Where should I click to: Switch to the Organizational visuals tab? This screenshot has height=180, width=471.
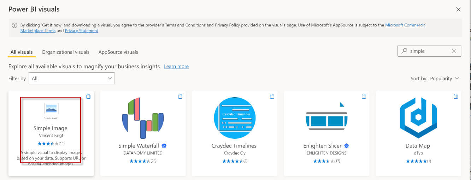65,52
